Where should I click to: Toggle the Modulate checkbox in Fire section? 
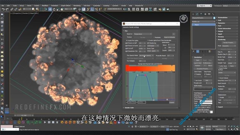click(154, 37)
